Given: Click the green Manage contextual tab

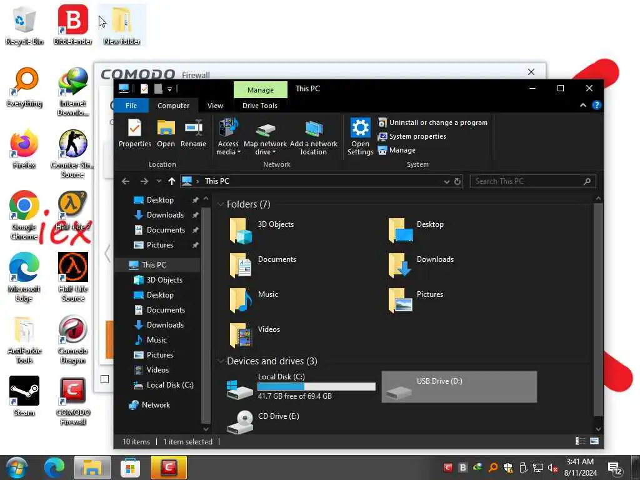Looking at the screenshot, I should point(261,90).
